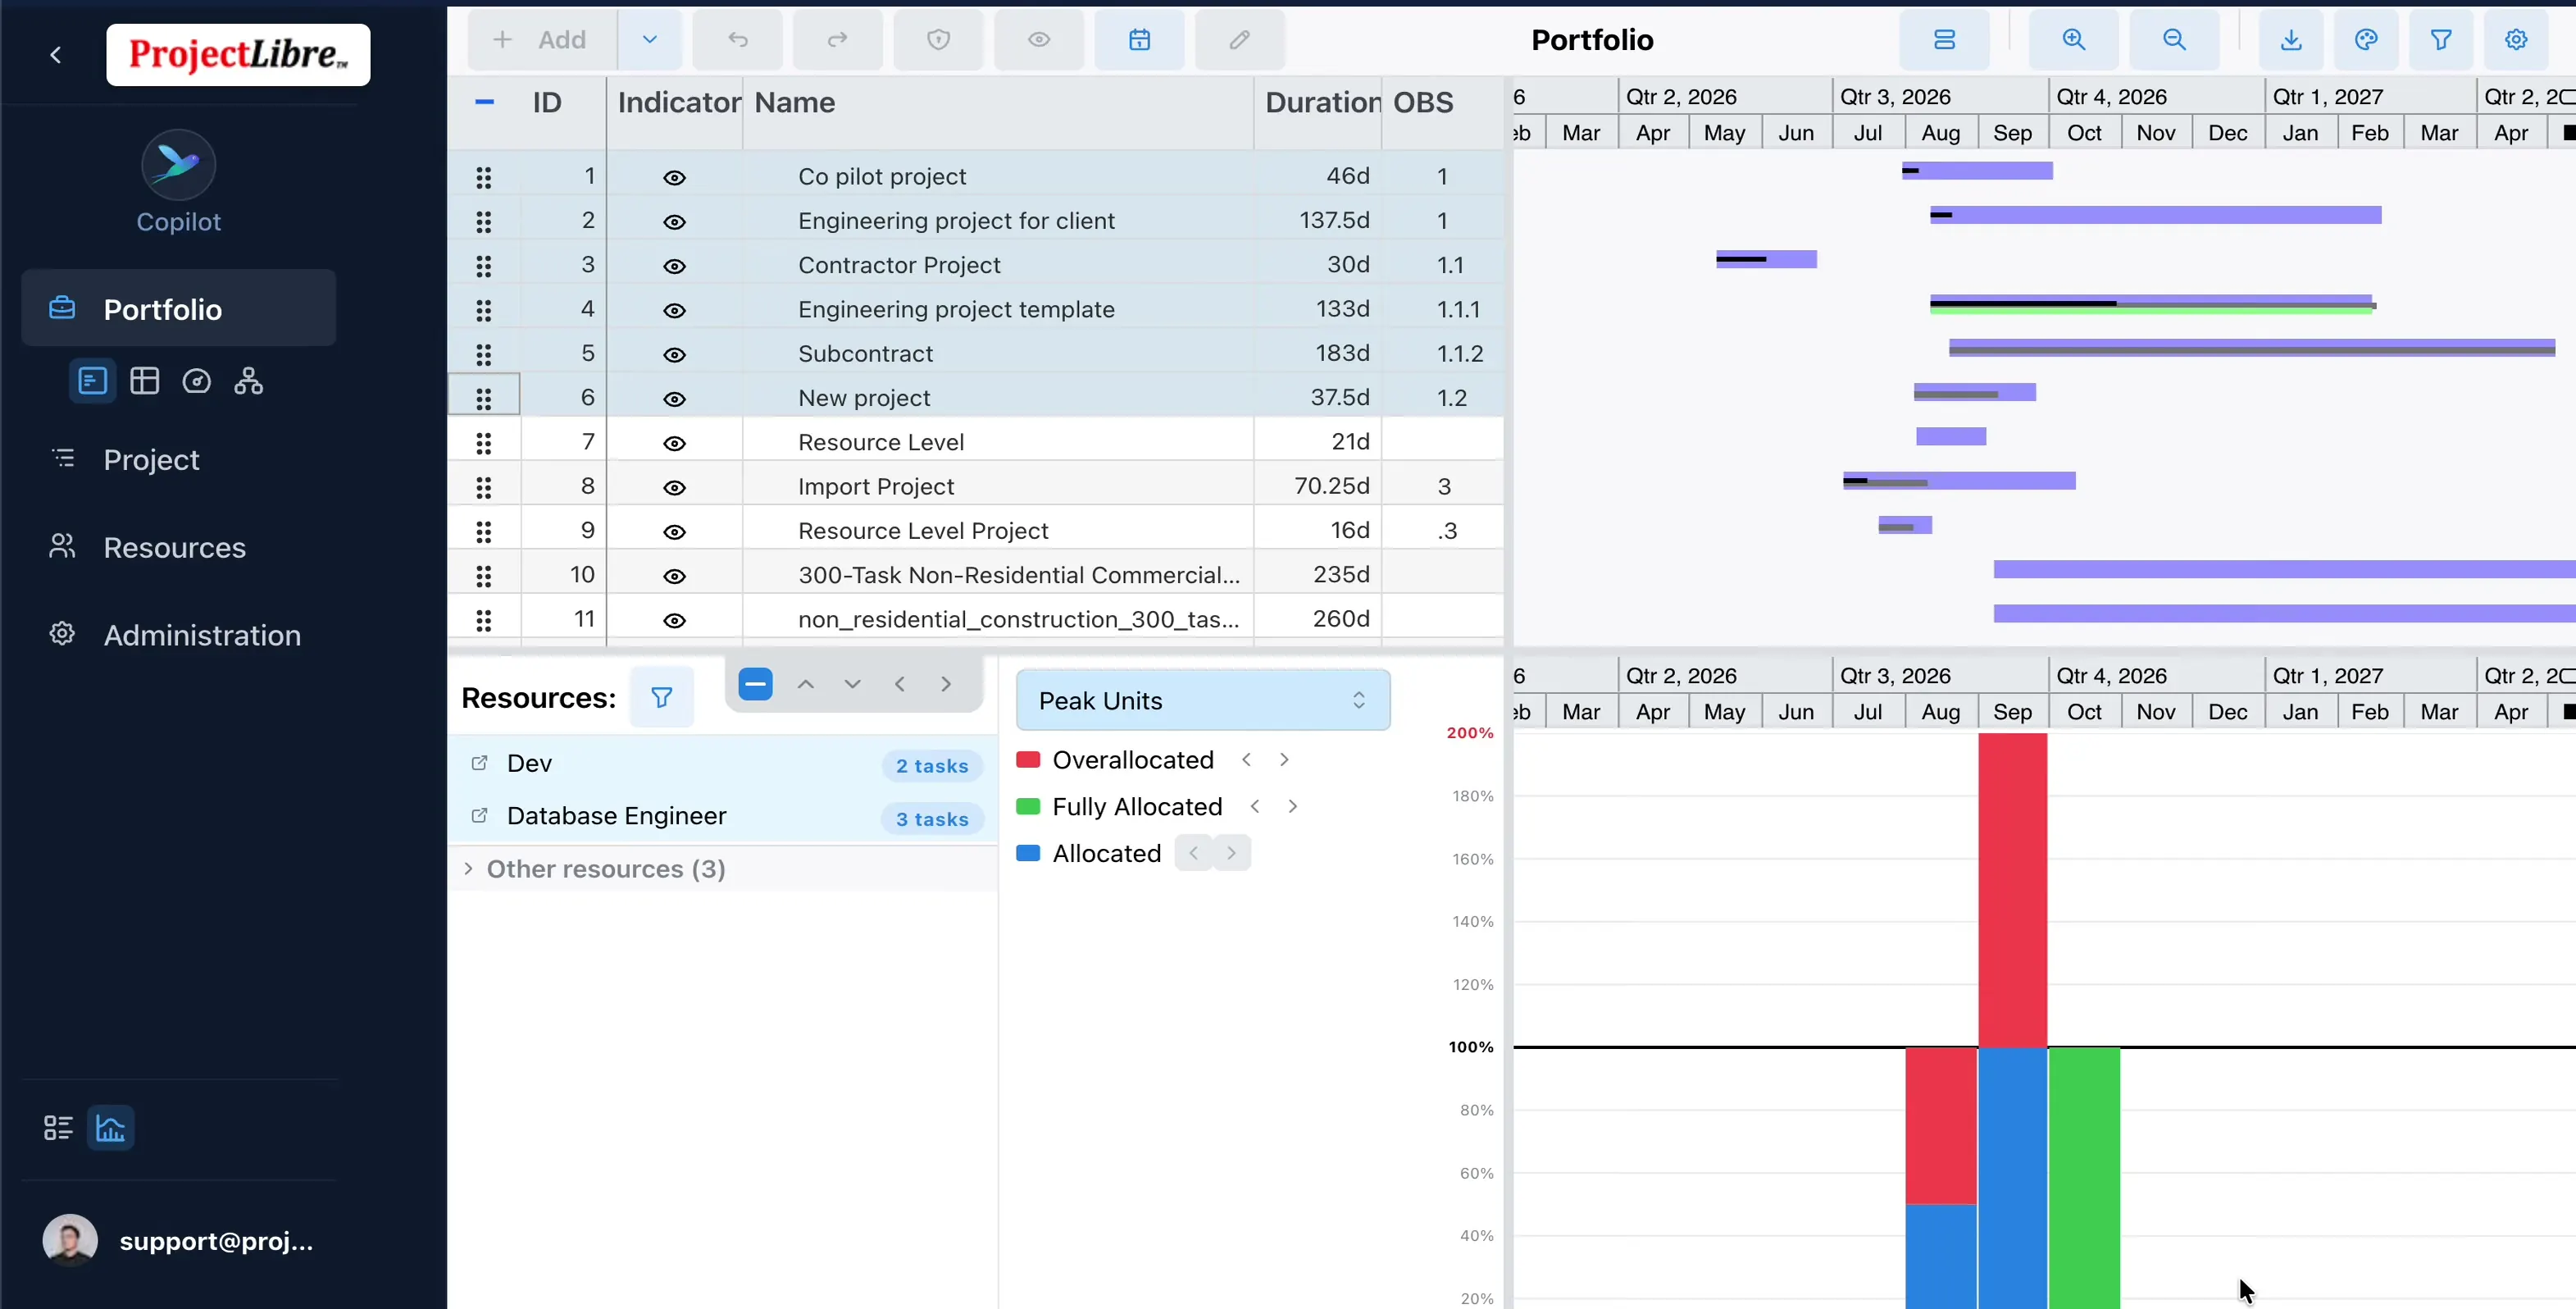The width and height of the screenshot is (2576, 1309).
Task: Click the green Fully Allocated color swatch
Action: [x=1028, y=806]
